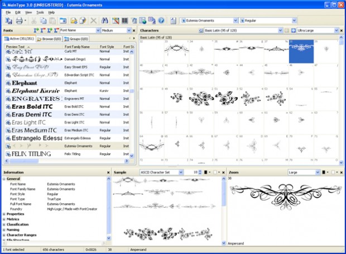Open the View menu

[28, 13]
